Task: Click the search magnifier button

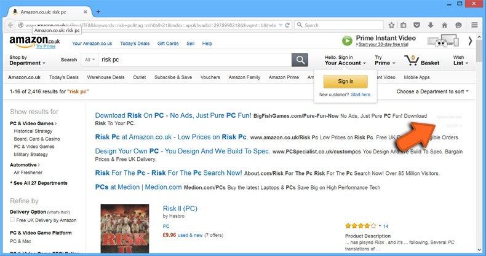Action: coord(300,60)
